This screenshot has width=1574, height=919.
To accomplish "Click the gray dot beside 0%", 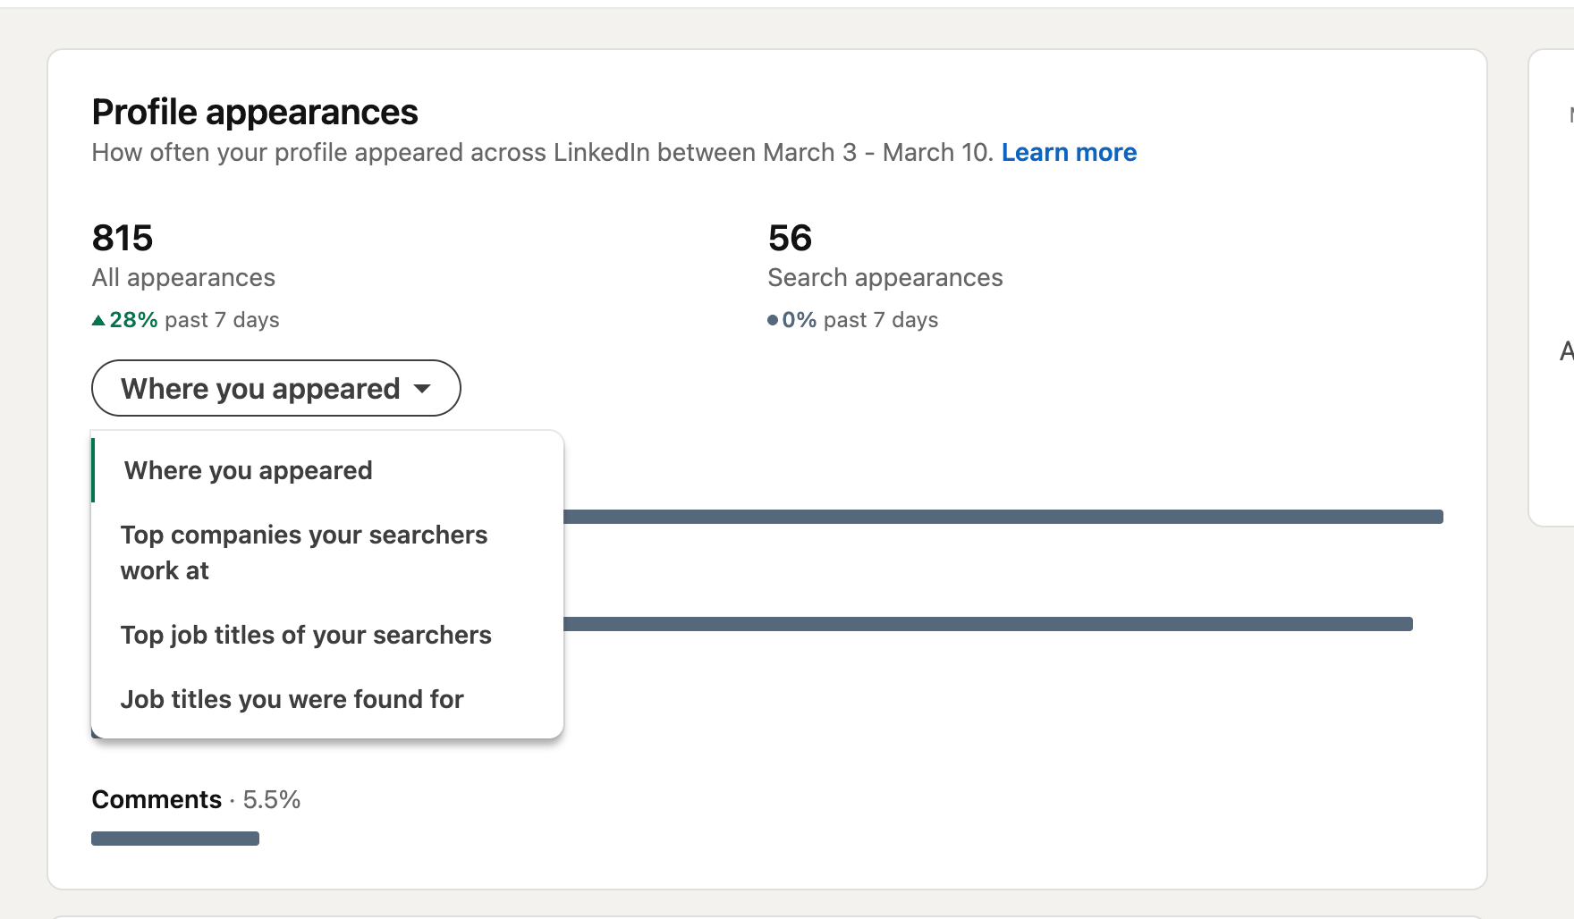I will (773, 320).
